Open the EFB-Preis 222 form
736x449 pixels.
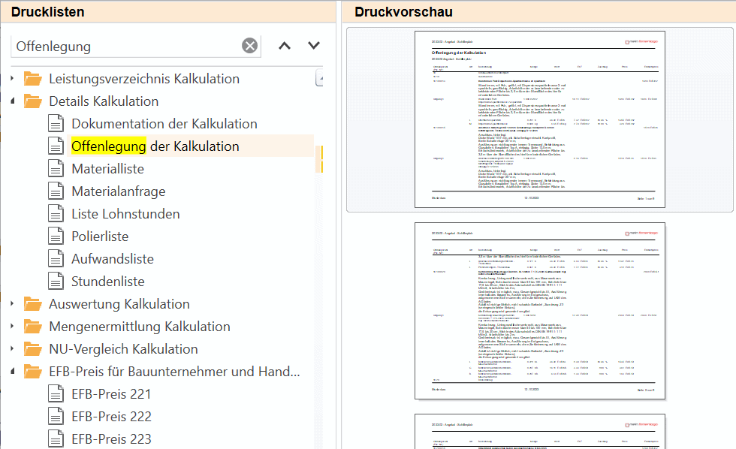pyautogui.click(x=111, y=416)
